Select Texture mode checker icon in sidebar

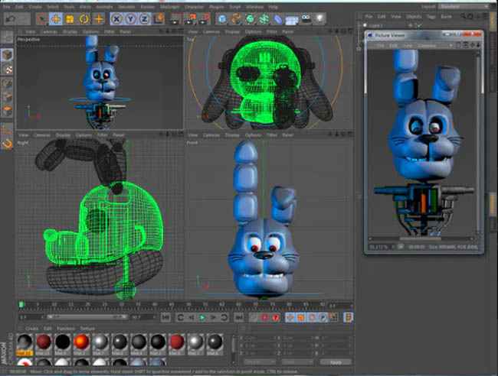coord(7,70)
